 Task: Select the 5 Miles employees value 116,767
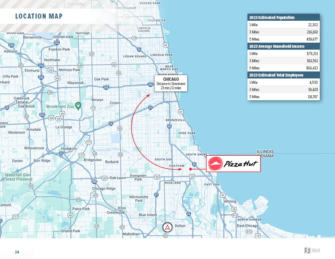point(313,97)
